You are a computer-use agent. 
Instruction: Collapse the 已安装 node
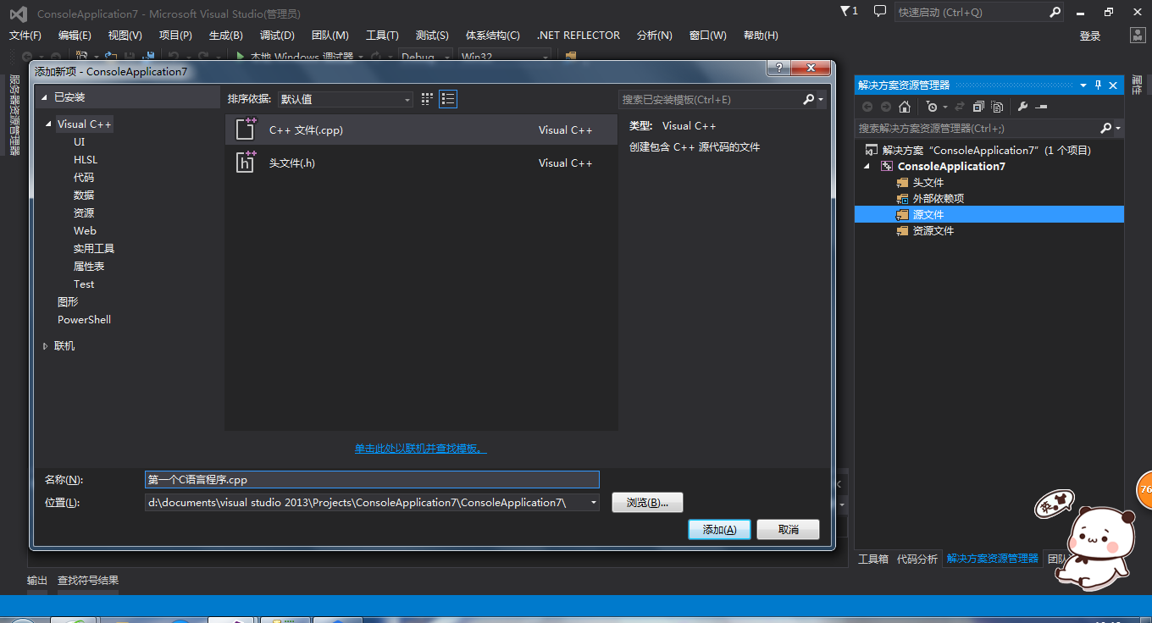tap(45, 97)
